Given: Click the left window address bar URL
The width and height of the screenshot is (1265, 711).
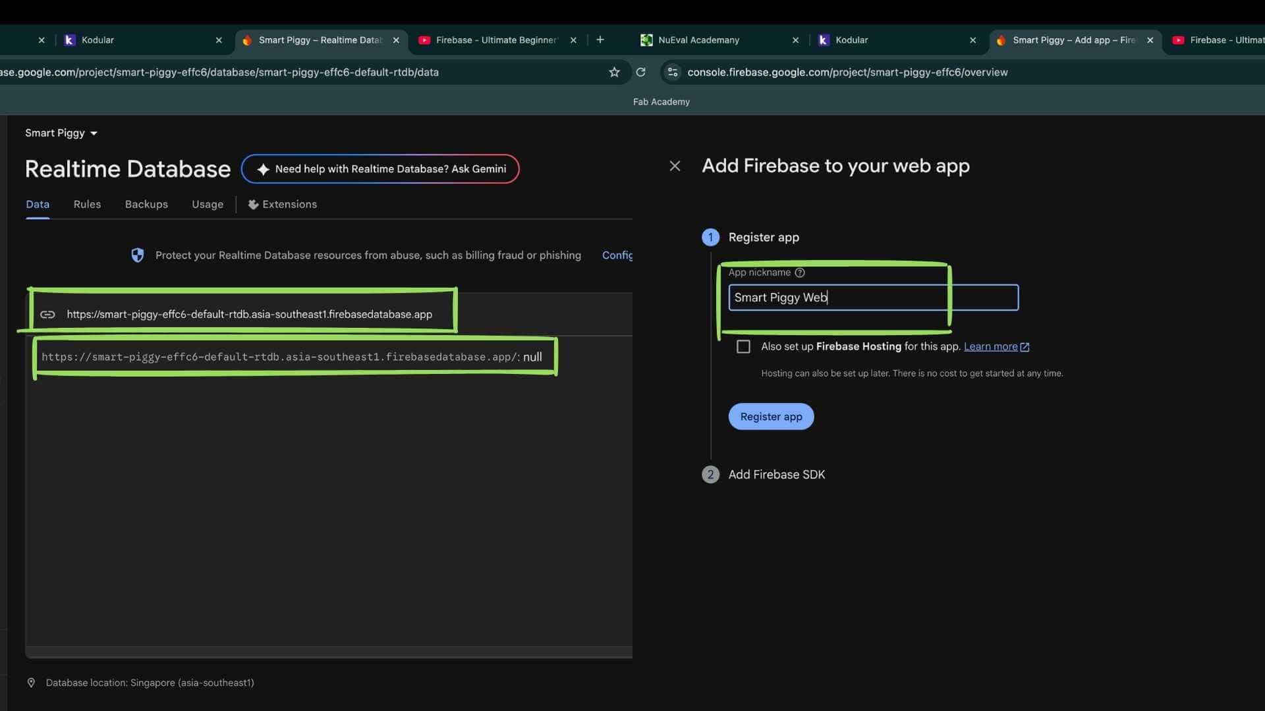Looking at the screenshot, I should click(x=219, y=72).
